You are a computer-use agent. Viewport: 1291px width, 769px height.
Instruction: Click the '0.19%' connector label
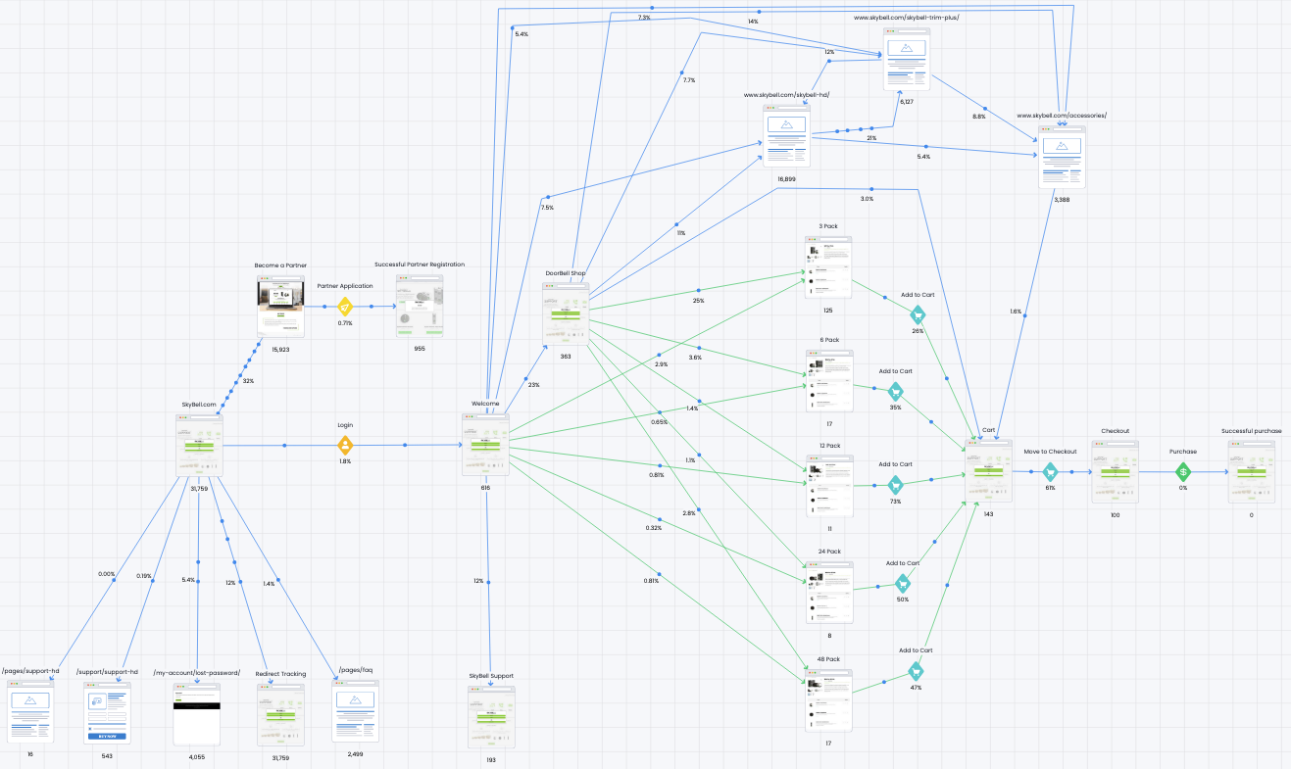[x=144, y=576]
